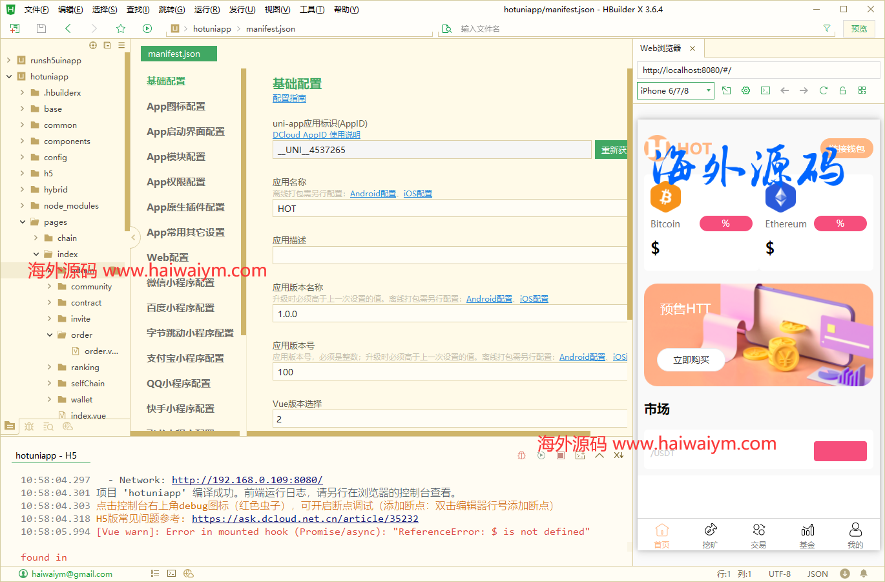
Task: Open the browser preview settings gear icon
Action: 745,90
